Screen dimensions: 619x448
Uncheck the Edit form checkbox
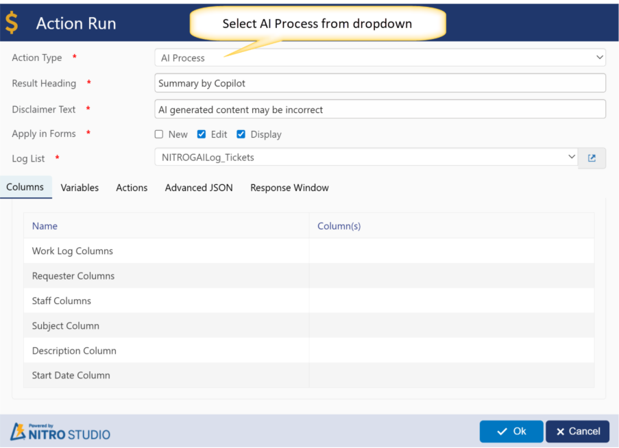pyautogui.click(x=202, y=134)
